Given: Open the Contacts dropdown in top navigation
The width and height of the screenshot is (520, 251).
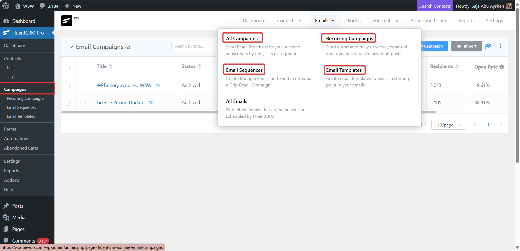Looking at the screenshot, I should [x=289, y=21].
